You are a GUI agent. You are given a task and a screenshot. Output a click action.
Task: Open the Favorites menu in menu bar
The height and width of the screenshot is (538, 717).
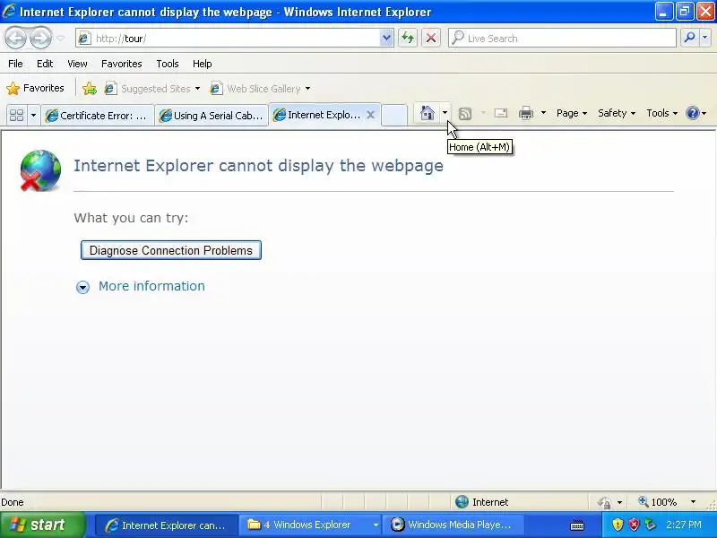click(x=122, y=64)
